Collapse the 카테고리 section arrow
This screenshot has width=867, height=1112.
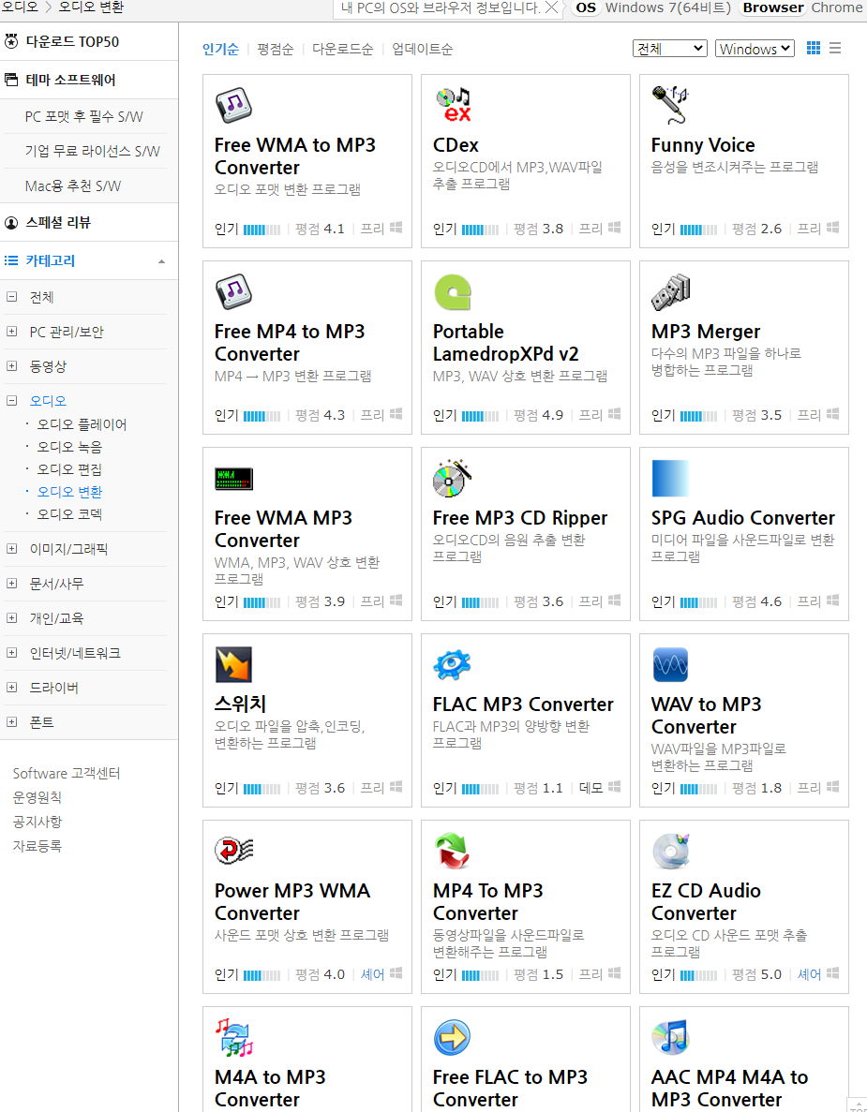click(x=162, y=261)
